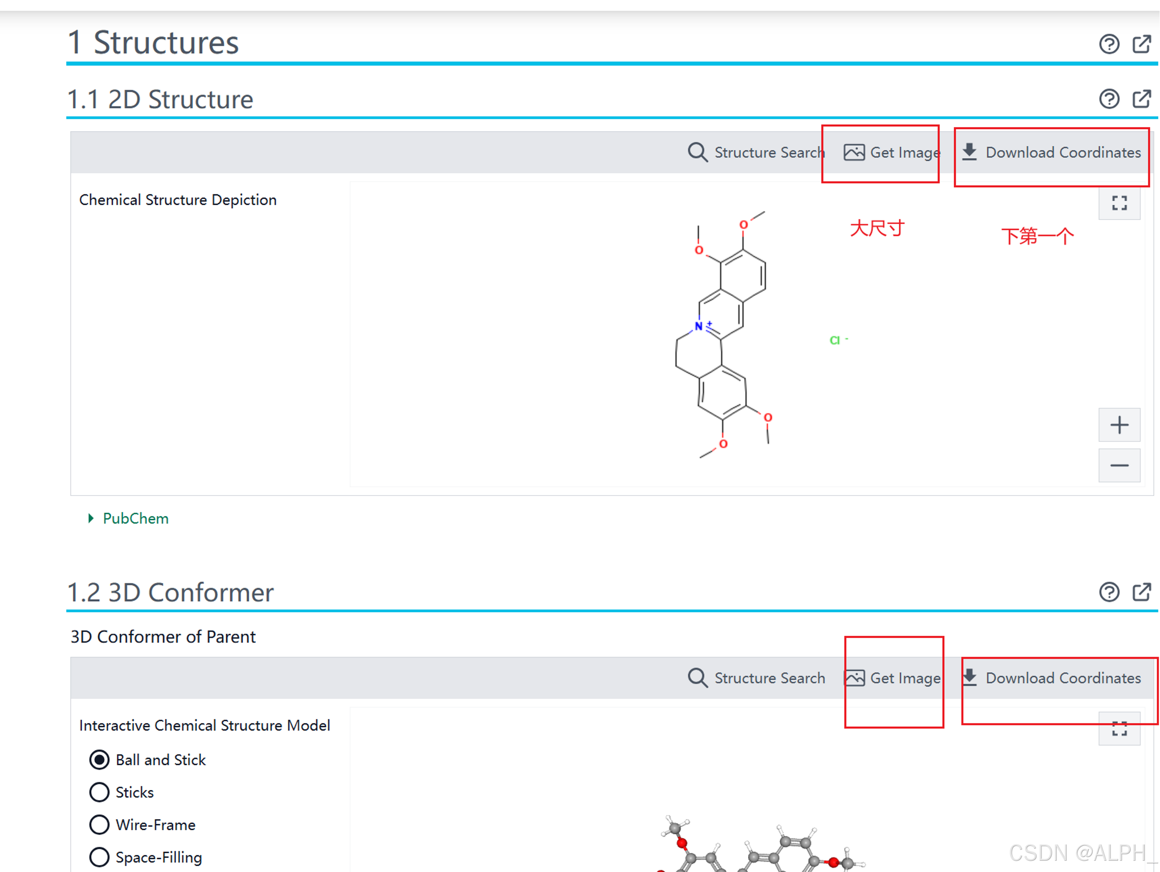Open 3D Conformer section externally
The image size is (1160, 872).
(x=1141, y=592)
